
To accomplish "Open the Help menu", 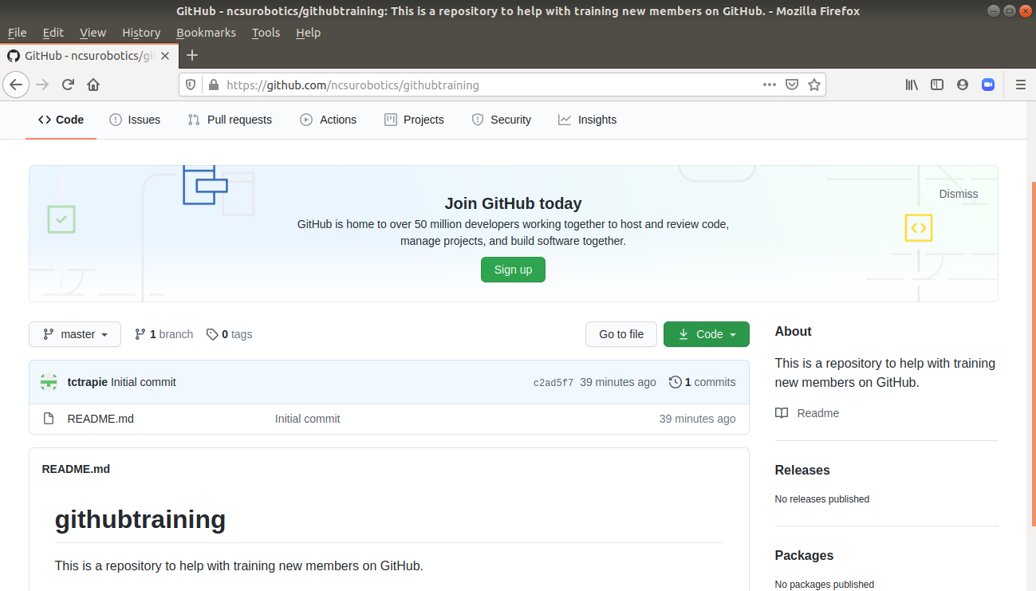I will (x=308, y=33).
